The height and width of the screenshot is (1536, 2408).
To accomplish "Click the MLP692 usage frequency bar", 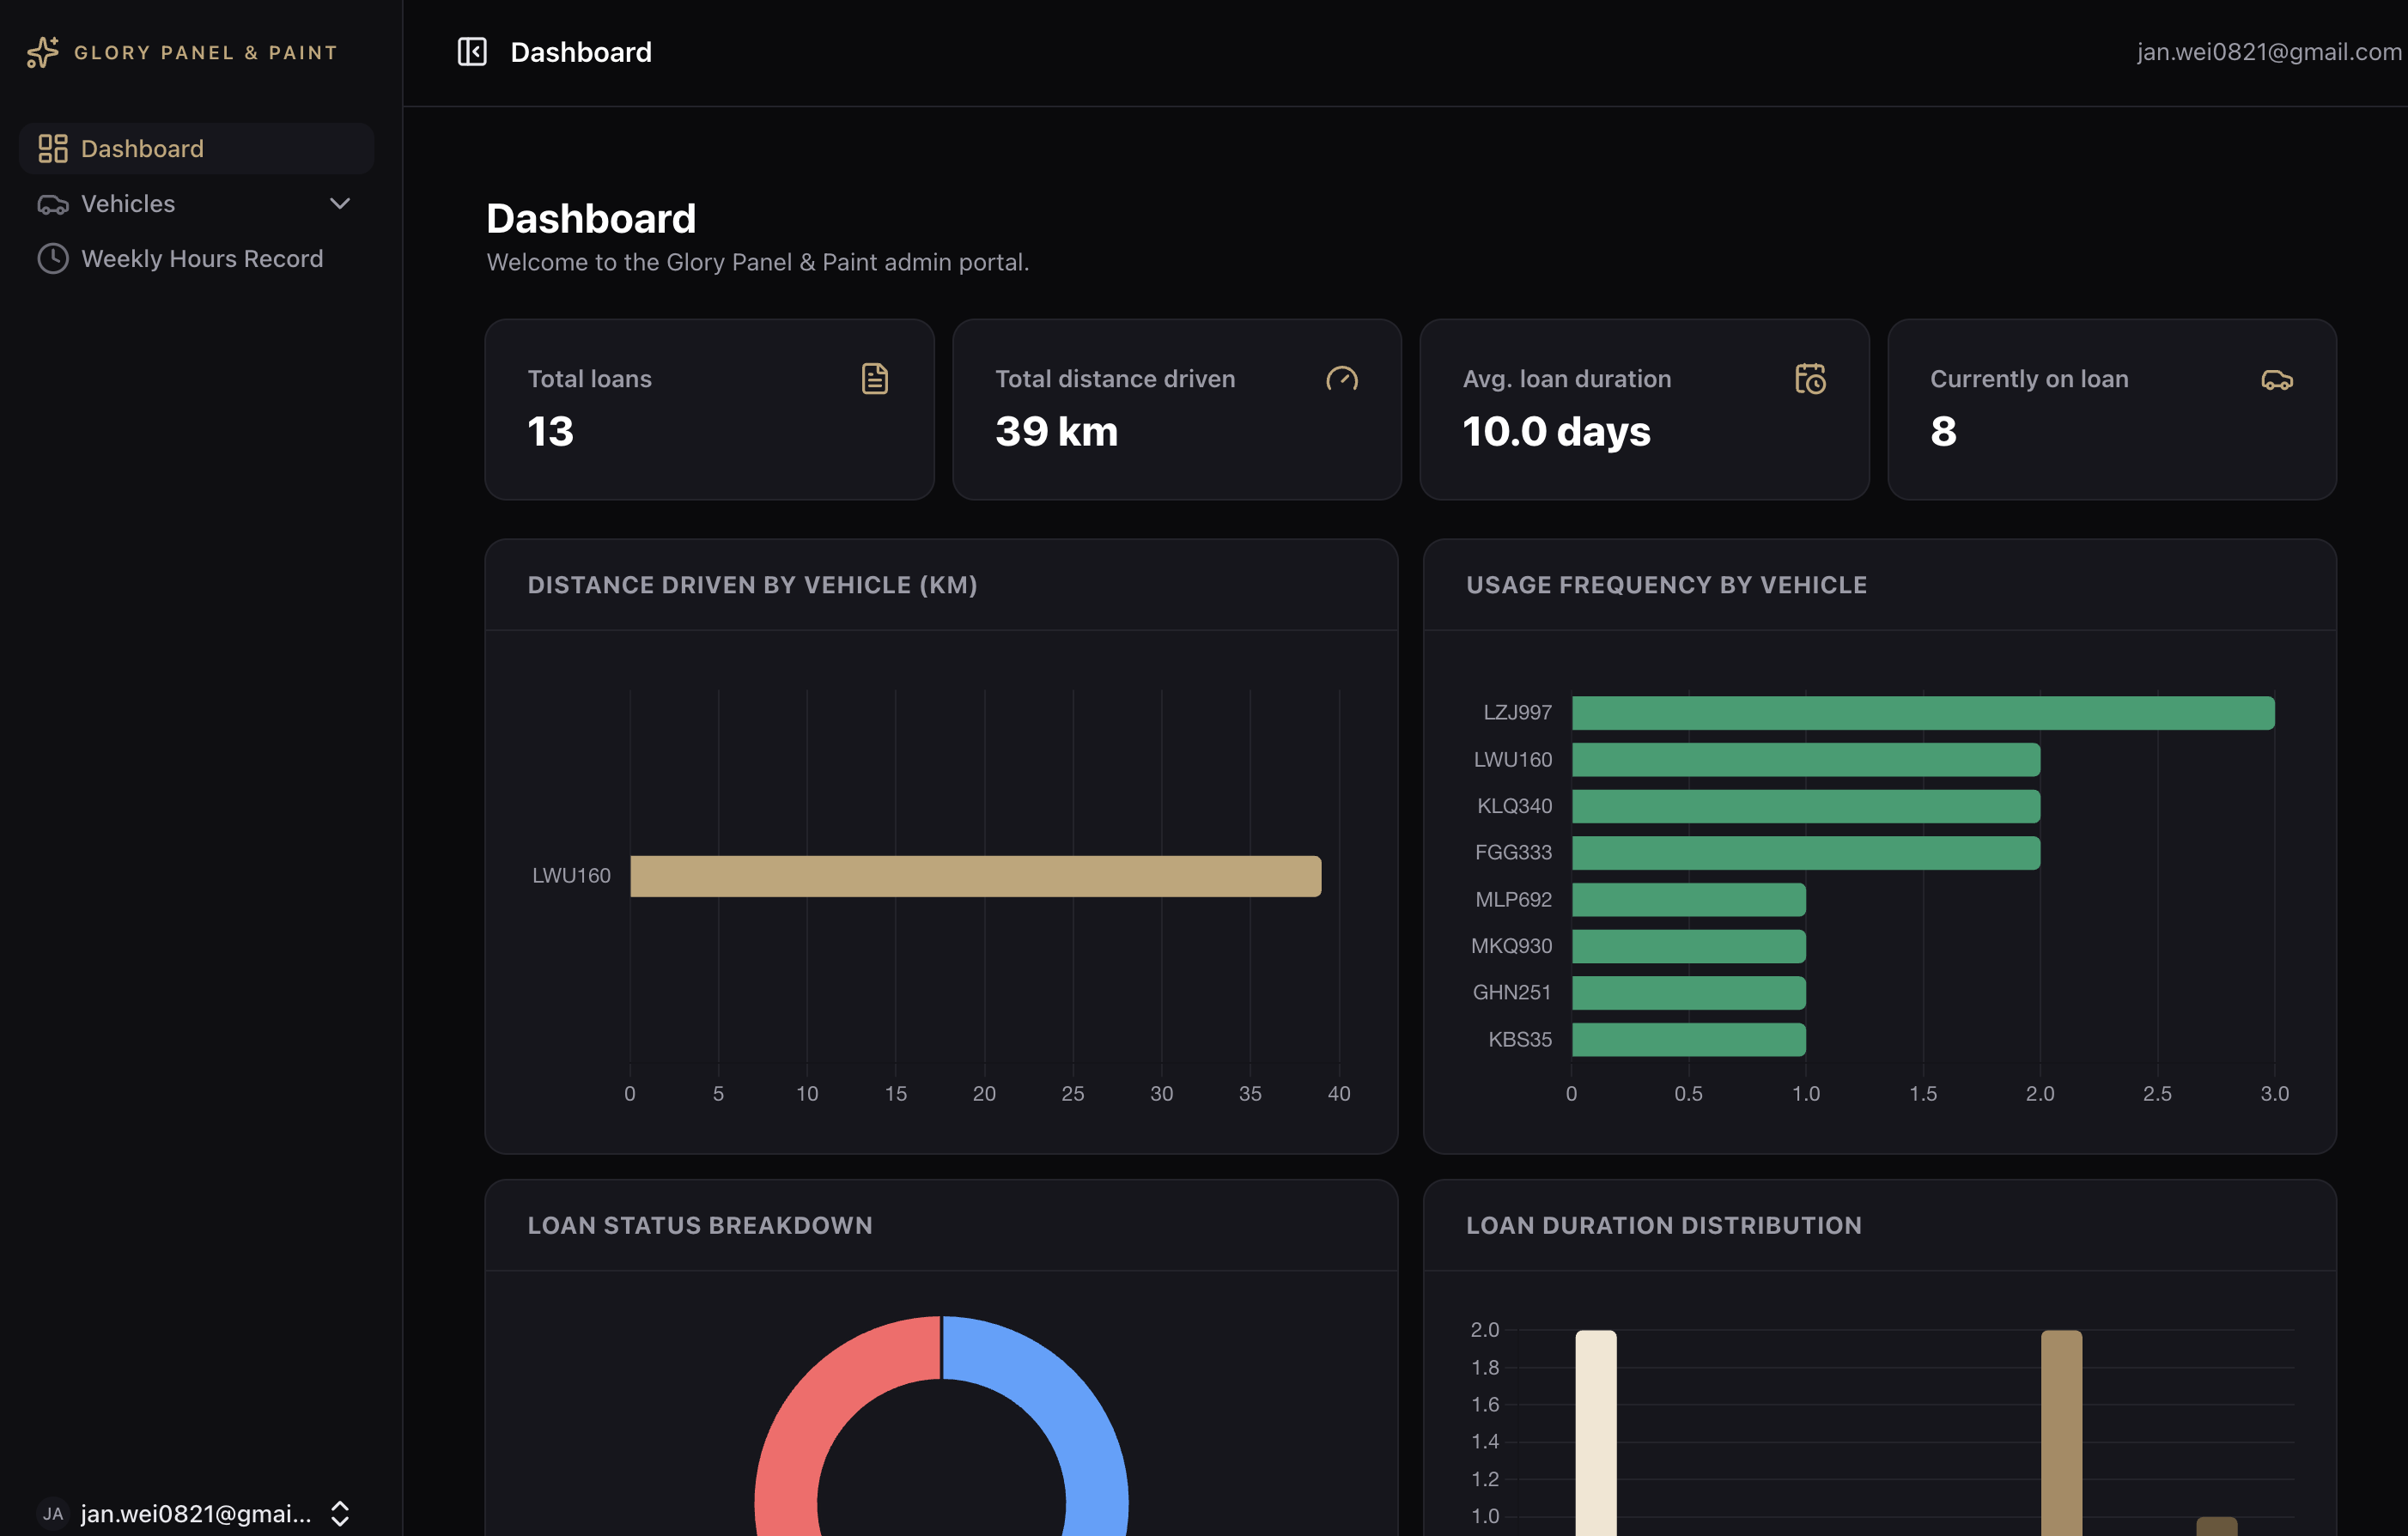I will point(1689,900).
